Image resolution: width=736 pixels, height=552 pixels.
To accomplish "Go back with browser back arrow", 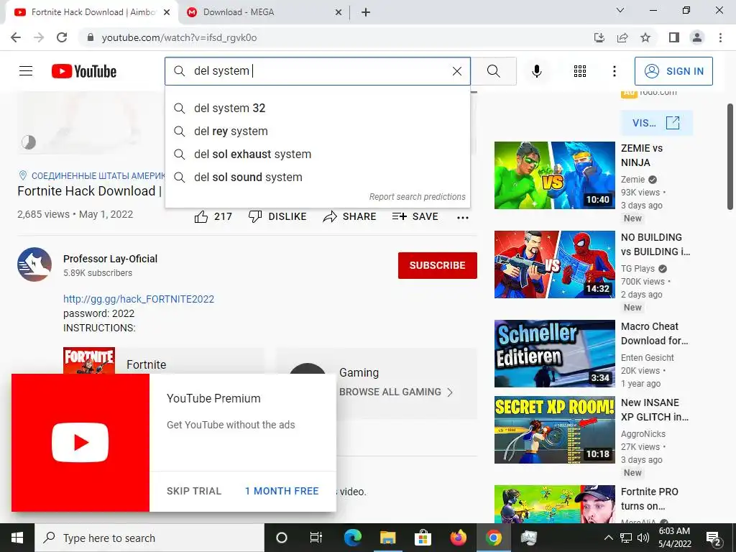I will pos(16,37).
